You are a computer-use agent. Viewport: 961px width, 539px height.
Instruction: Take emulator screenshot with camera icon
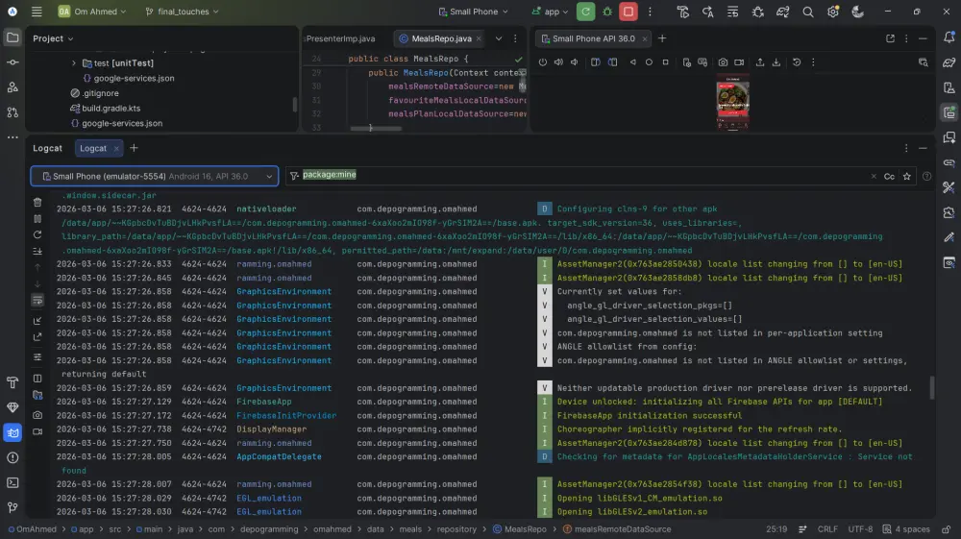pos(723,62)
